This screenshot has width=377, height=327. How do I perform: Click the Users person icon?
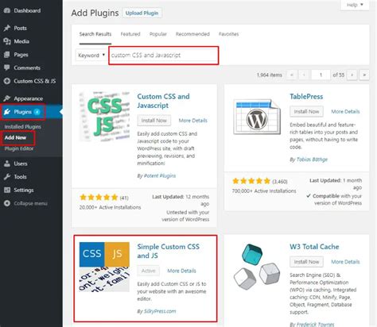(x=7, y=163)
